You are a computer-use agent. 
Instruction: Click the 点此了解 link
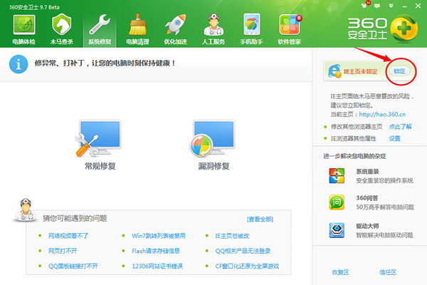[x=400, y=127]
